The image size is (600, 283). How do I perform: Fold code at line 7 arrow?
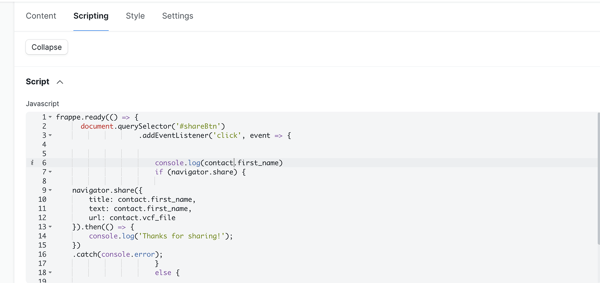tap(50, 172)
